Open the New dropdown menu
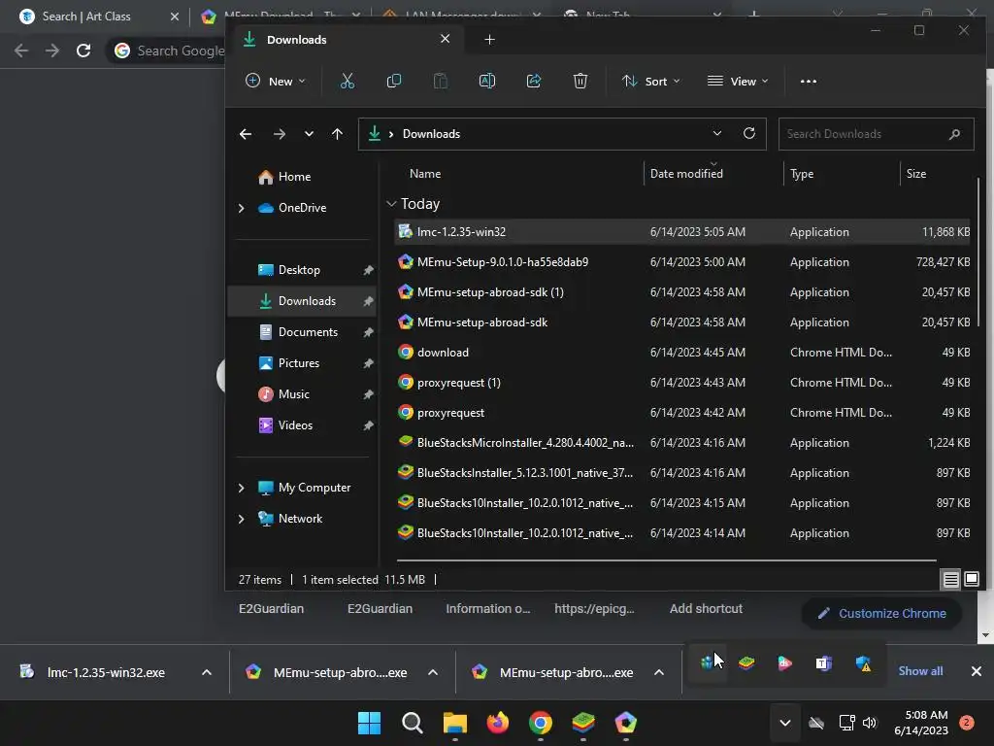Image resolution: width=994 pixels, height=746 pixels. (x=275, y=82)
